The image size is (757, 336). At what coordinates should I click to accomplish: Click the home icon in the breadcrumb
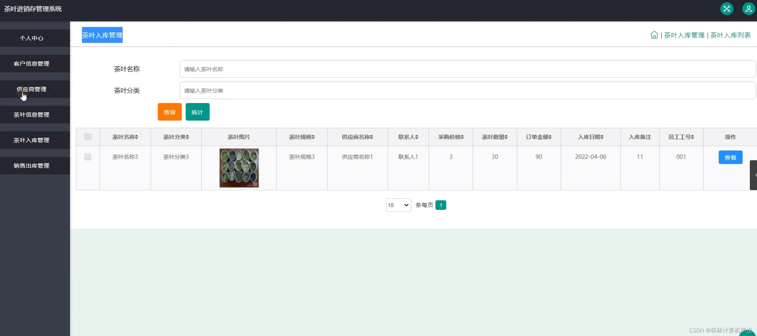[654, 35]
